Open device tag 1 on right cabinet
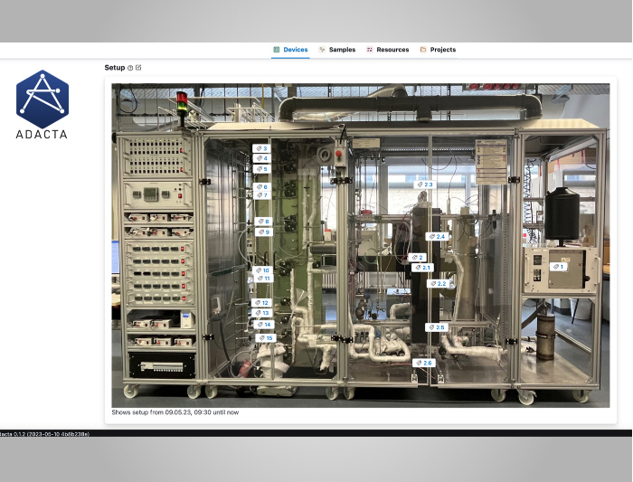The height and width of the screenshot is (482, 633). (x=558, y=267)
